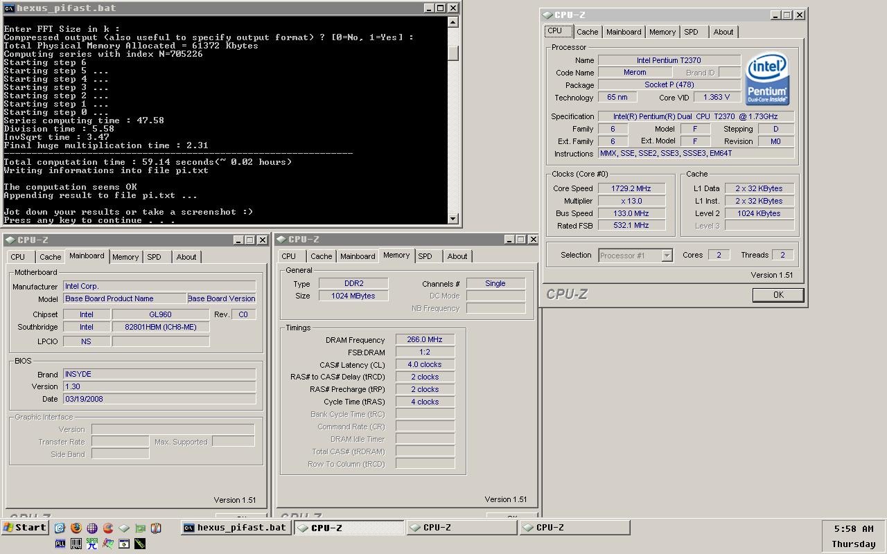Click the CAS# Latency value '4.0 clocks'
The image size is (887, 554).
(425, 364)
